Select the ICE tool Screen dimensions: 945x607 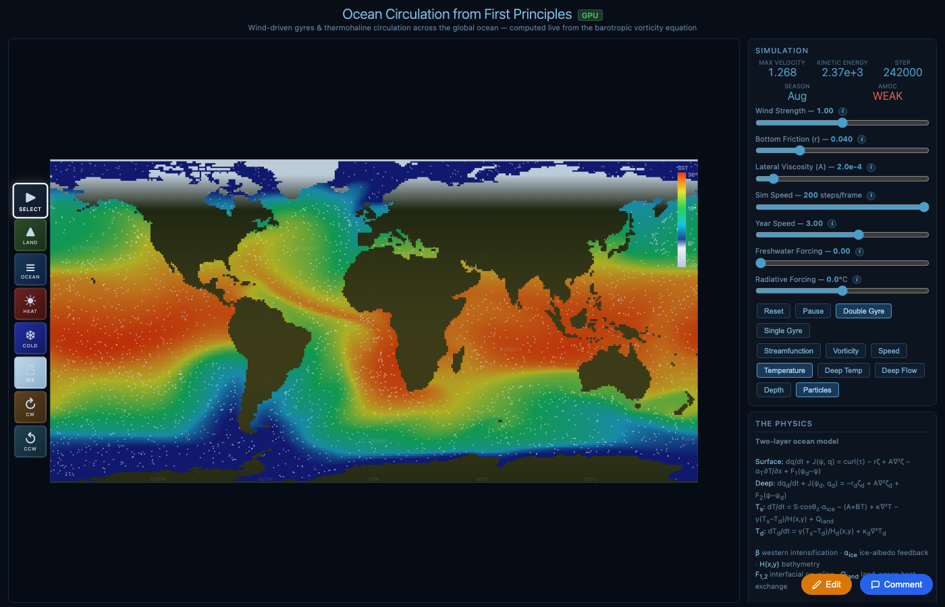point(30,373)
